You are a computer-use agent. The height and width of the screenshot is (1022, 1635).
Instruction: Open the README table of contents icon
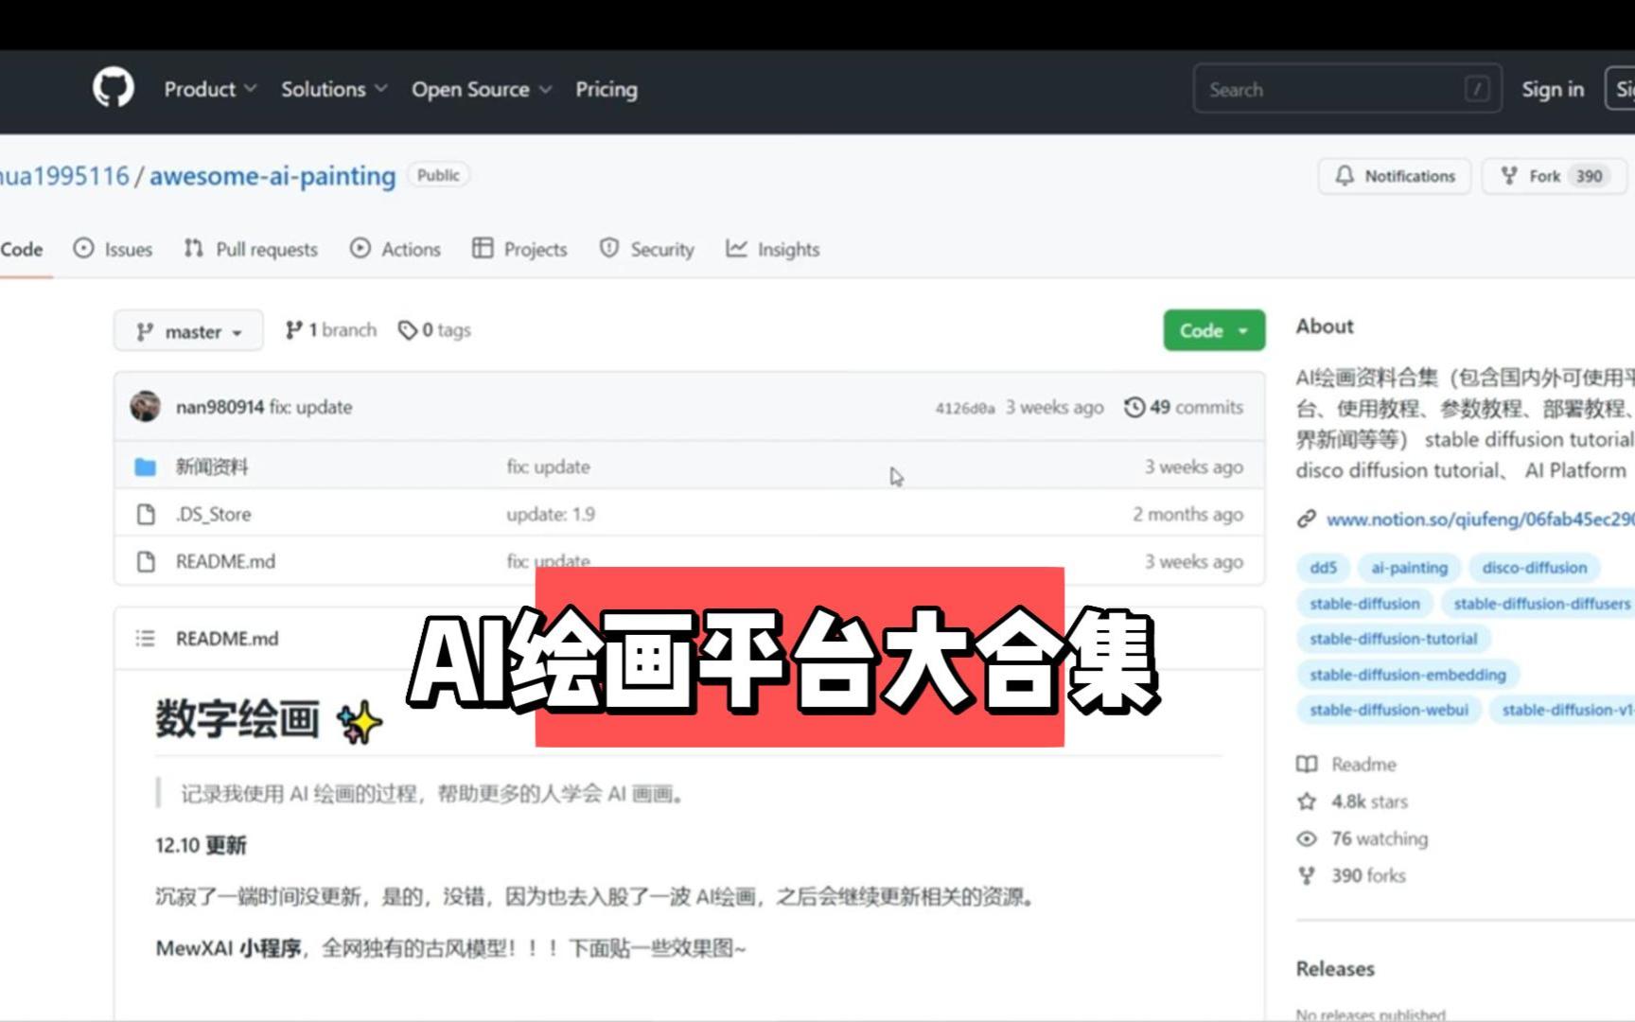(x=145, y=638)
